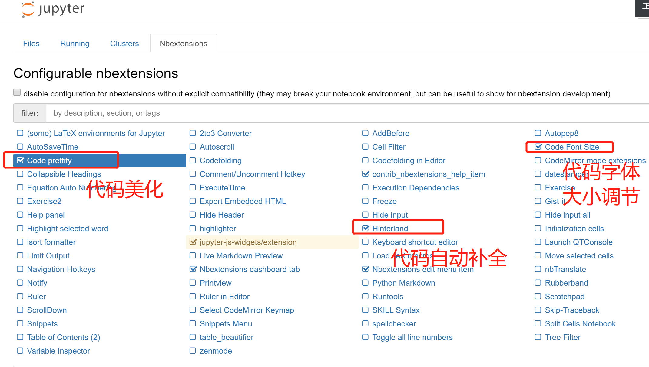This screenshot has height=367, width=649.
Task: Open the Freeze extension
Action: click(384, 201)
